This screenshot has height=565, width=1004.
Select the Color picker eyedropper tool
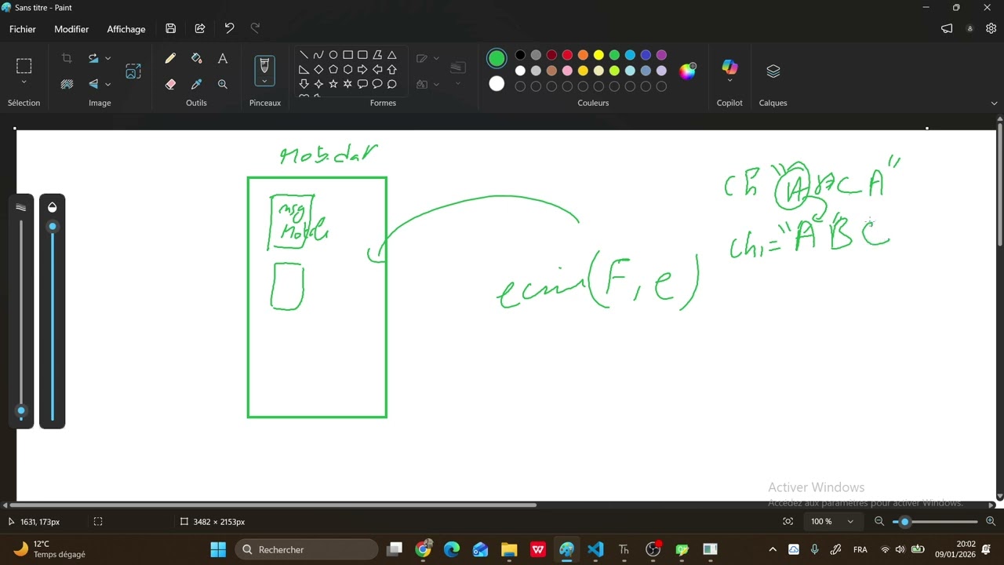click(196, 84)
